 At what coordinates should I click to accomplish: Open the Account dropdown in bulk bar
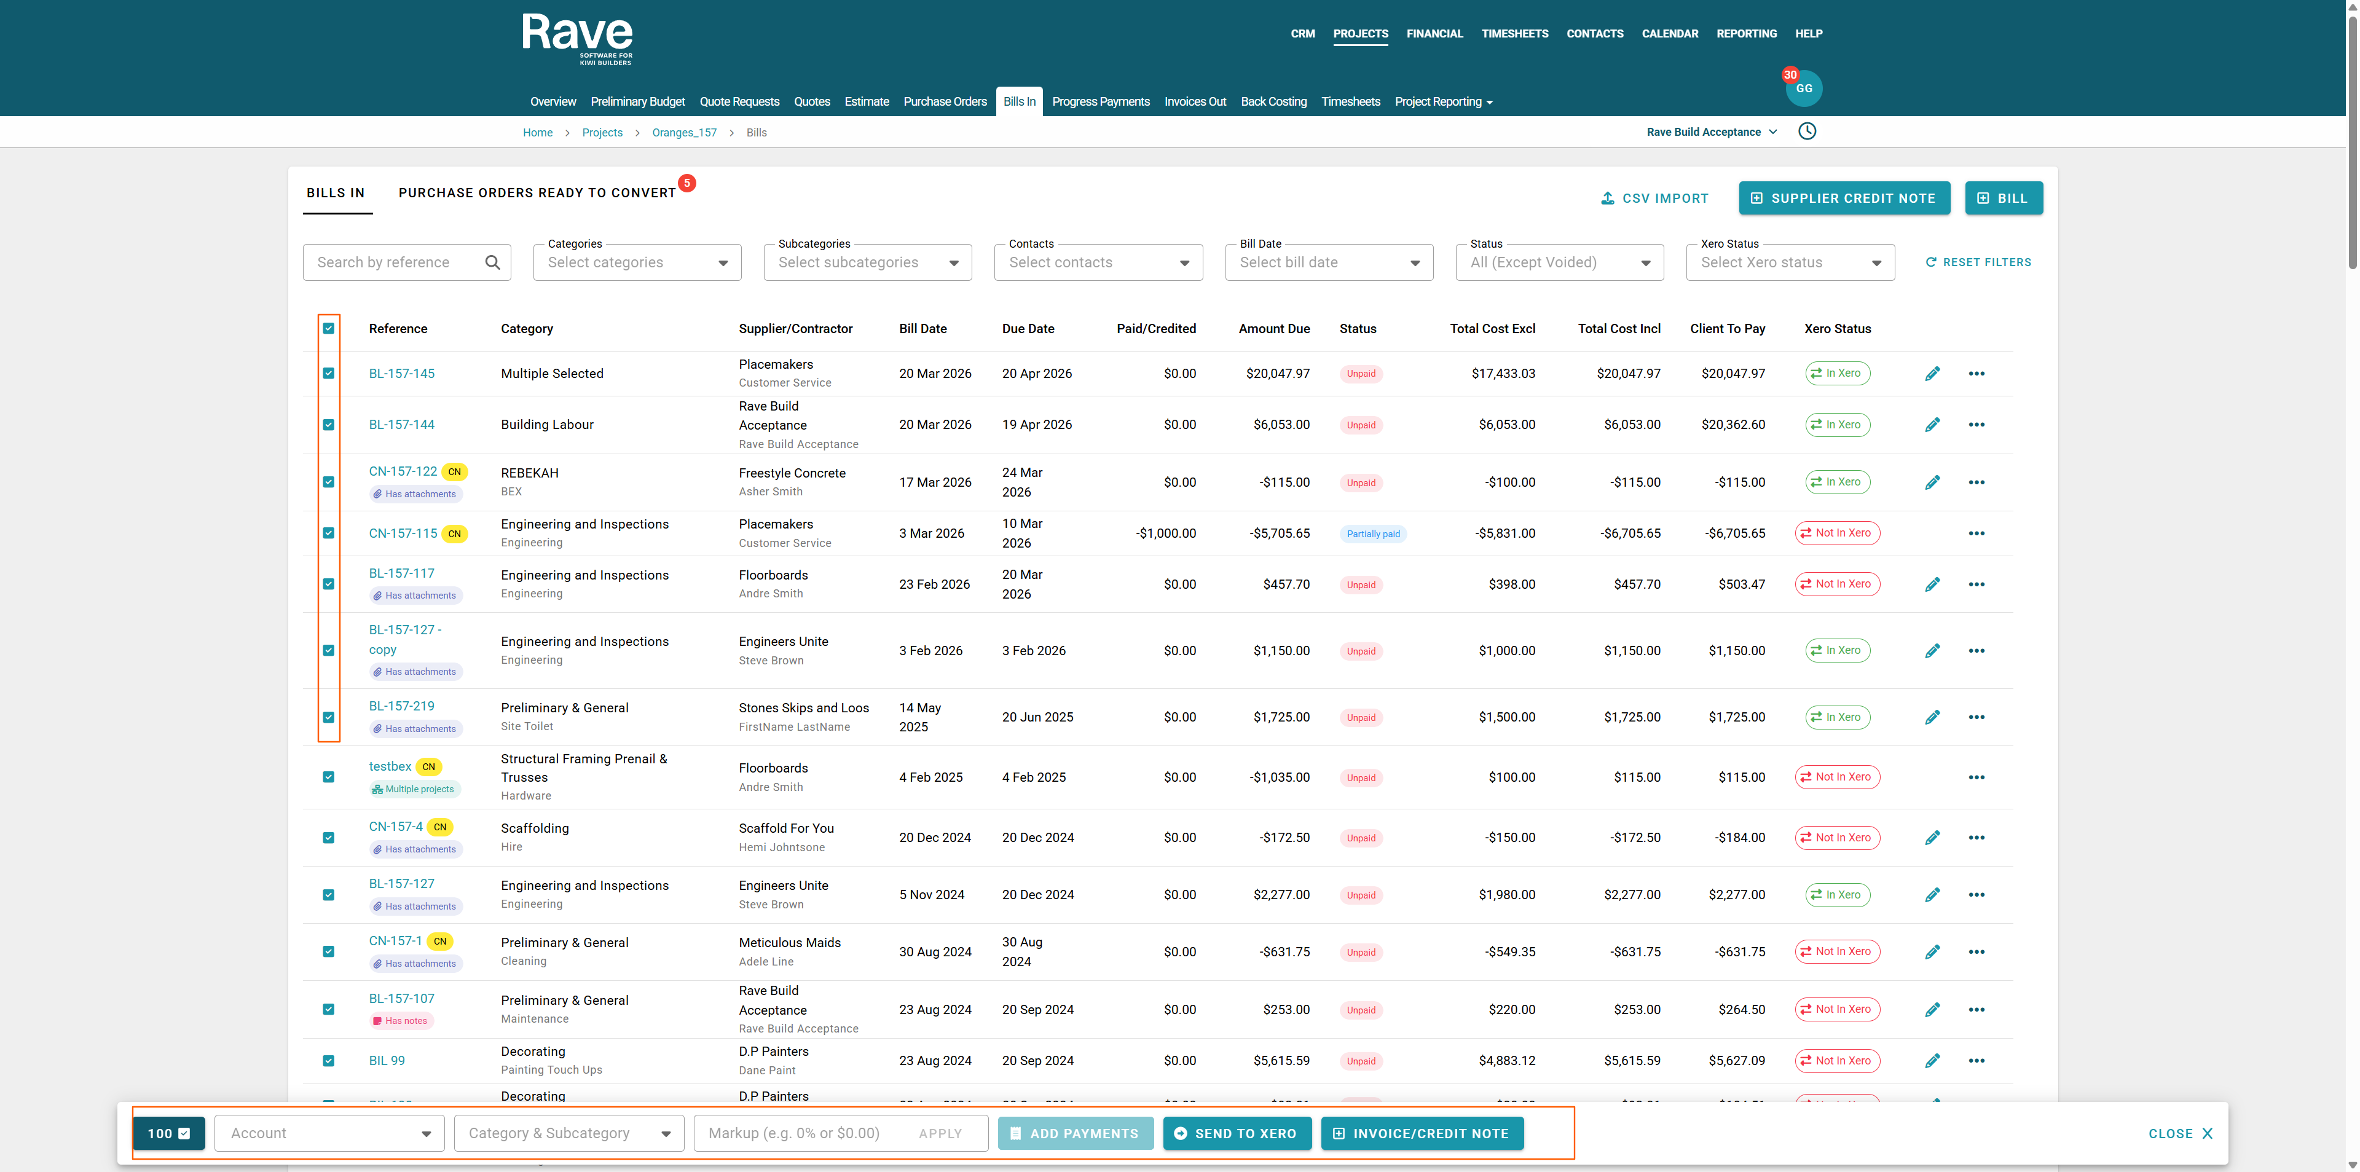pyautogui.click(x=330, y=1133)
